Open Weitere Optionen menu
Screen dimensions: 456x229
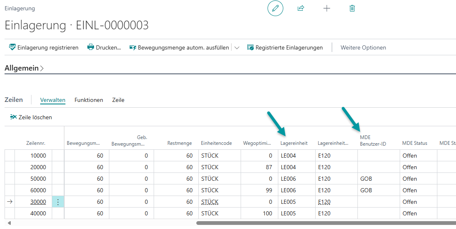tap(363, 47)
